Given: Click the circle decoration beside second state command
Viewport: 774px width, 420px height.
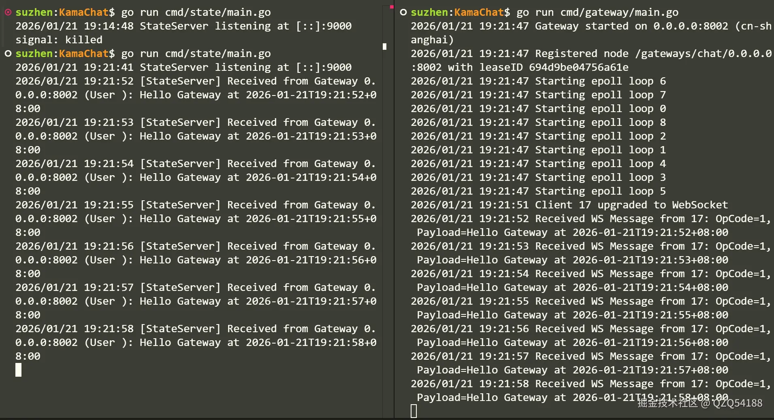Looking at the screenshot, I should (x=8, y=54).
